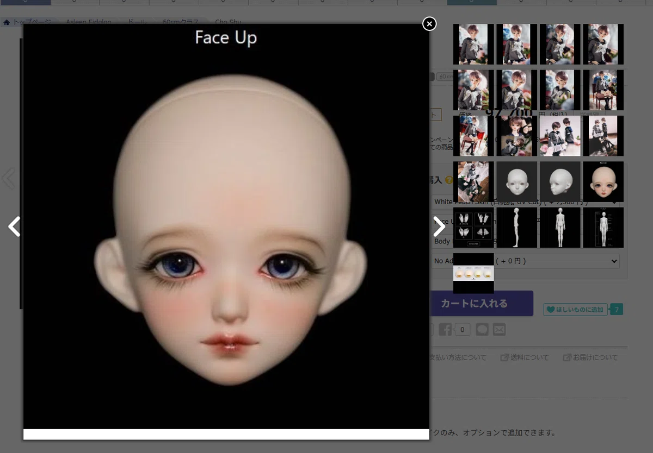The height and width of the screenshot is (453, 653).
Task: Select the two dolls standing together thumbnail
Action: 560,136
